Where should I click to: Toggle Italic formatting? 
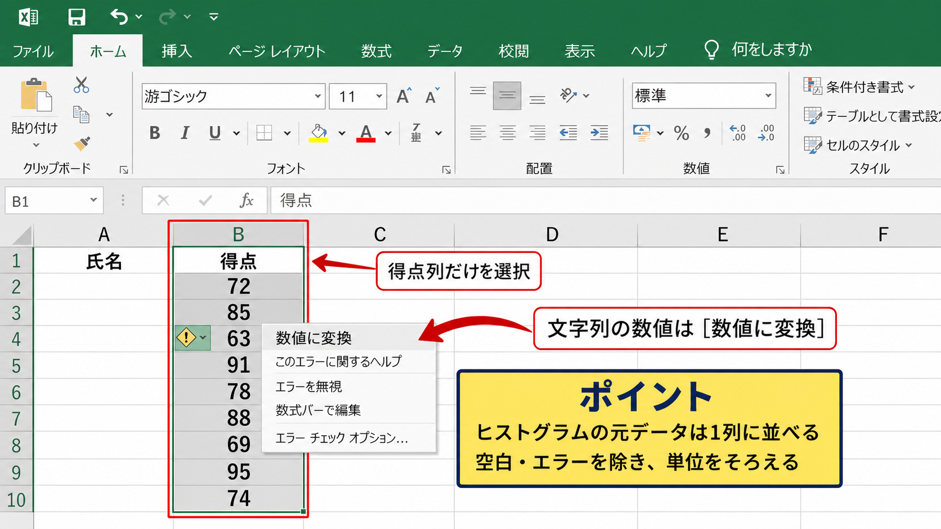click(x=185, y=133)
